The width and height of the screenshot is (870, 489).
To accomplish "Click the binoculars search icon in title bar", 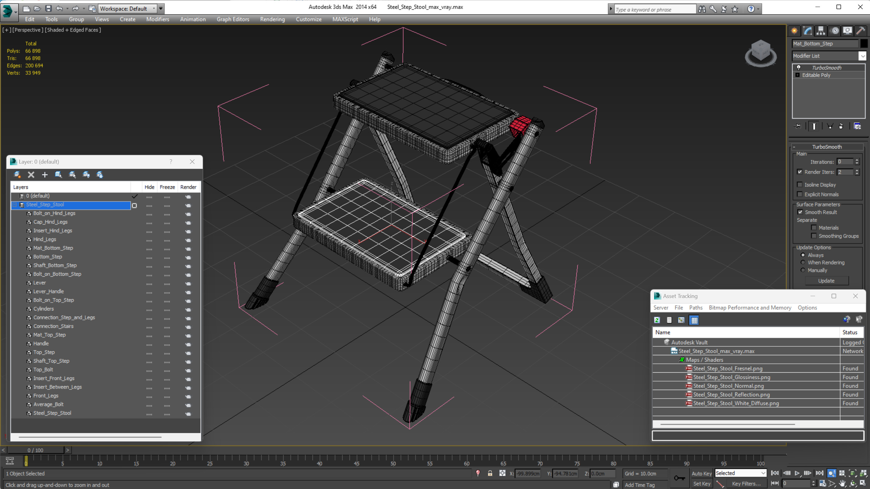I will pyautogui.click(x=702, y=9).
